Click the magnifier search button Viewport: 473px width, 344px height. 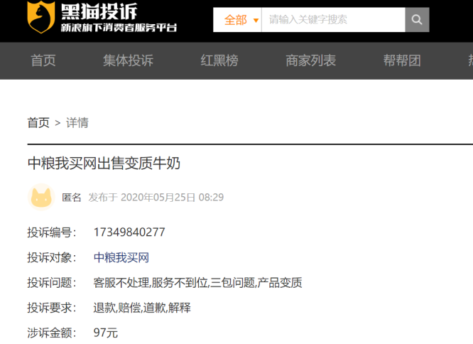tap(417, 20)
